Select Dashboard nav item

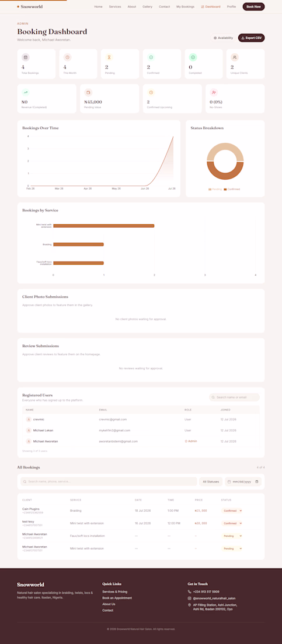[211, 6]
